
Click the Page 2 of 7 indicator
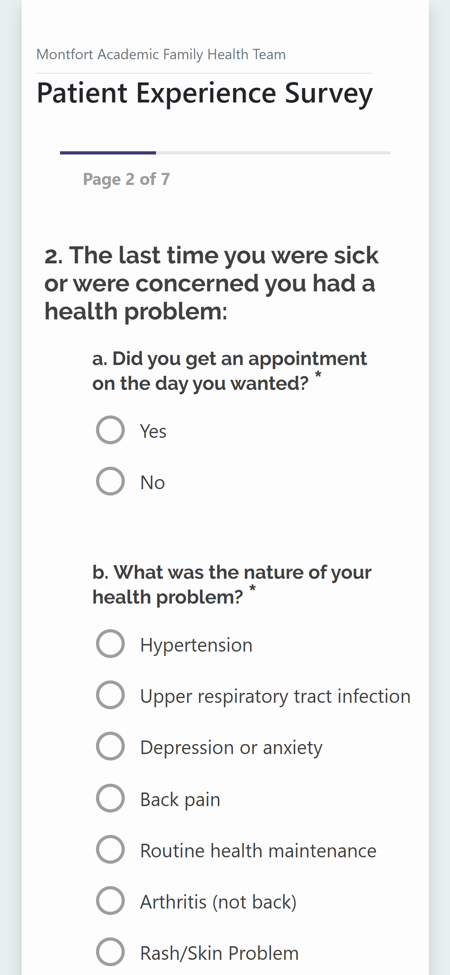[127, 179]
